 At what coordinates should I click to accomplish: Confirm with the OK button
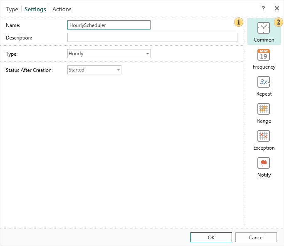[x=211, y=237]
